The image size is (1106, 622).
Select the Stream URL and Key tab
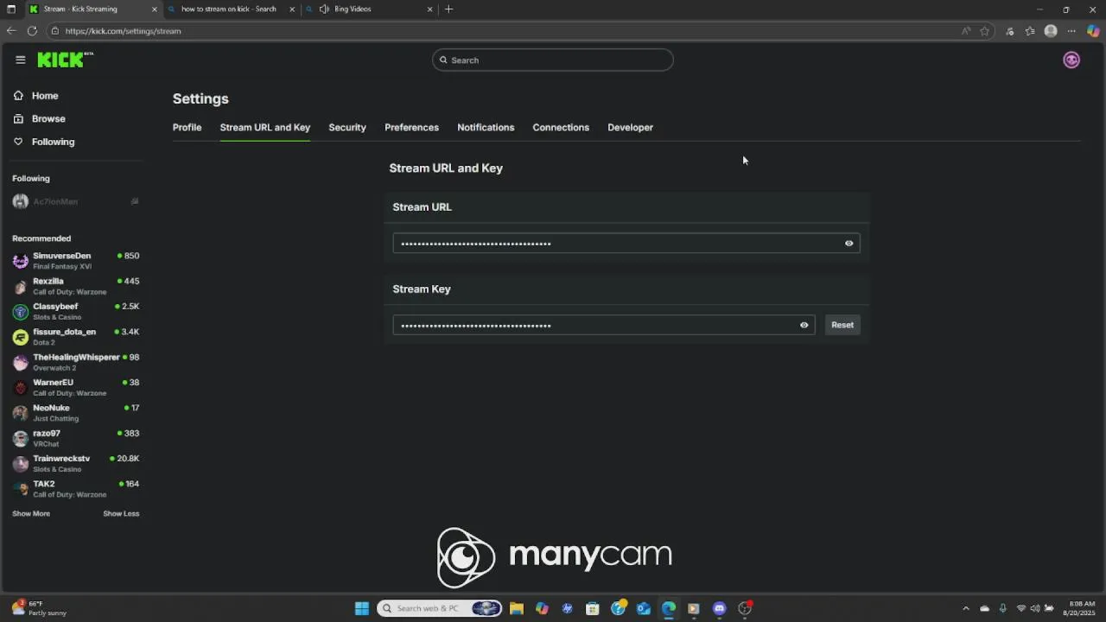click(264, 127)
